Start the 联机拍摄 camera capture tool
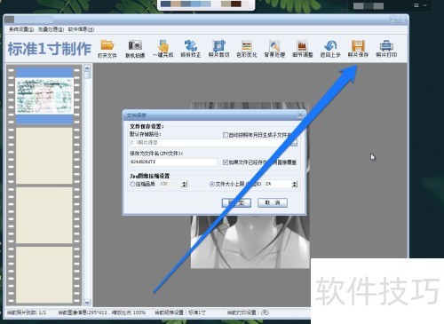Screen dimensions: 444x324 [x=135, y=49]
